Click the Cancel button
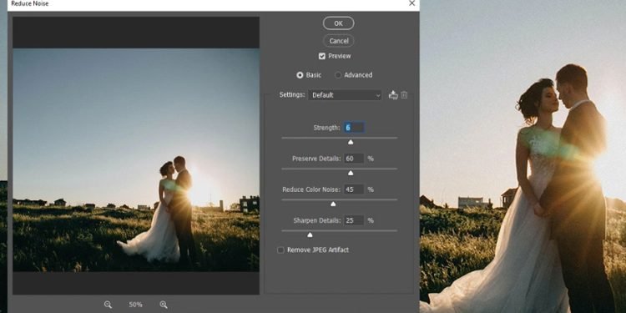 [339, 41]
